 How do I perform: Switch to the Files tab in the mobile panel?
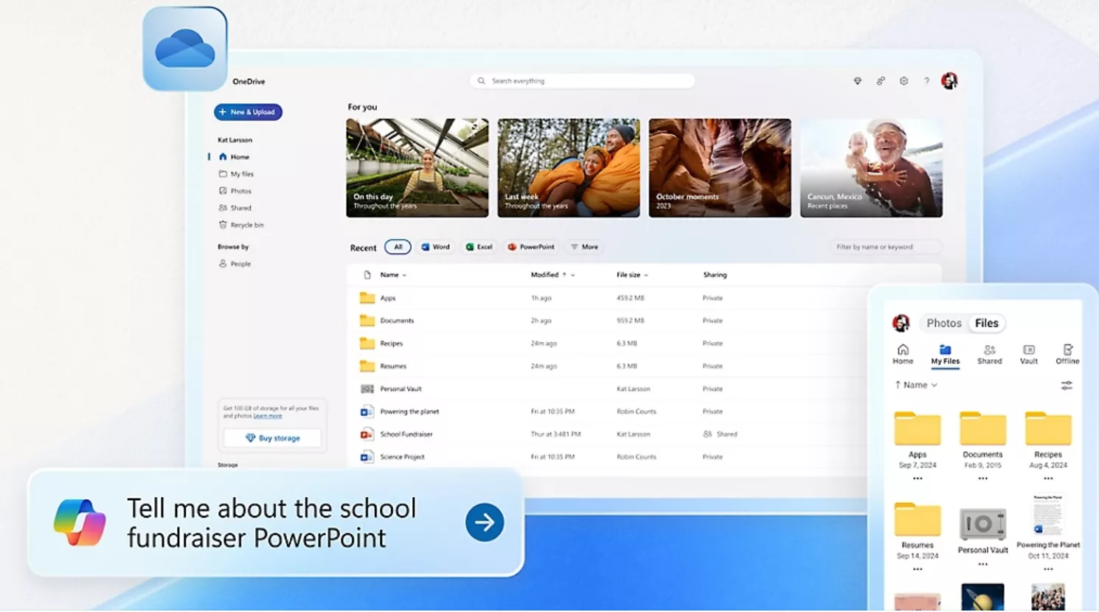click(986, 323)
